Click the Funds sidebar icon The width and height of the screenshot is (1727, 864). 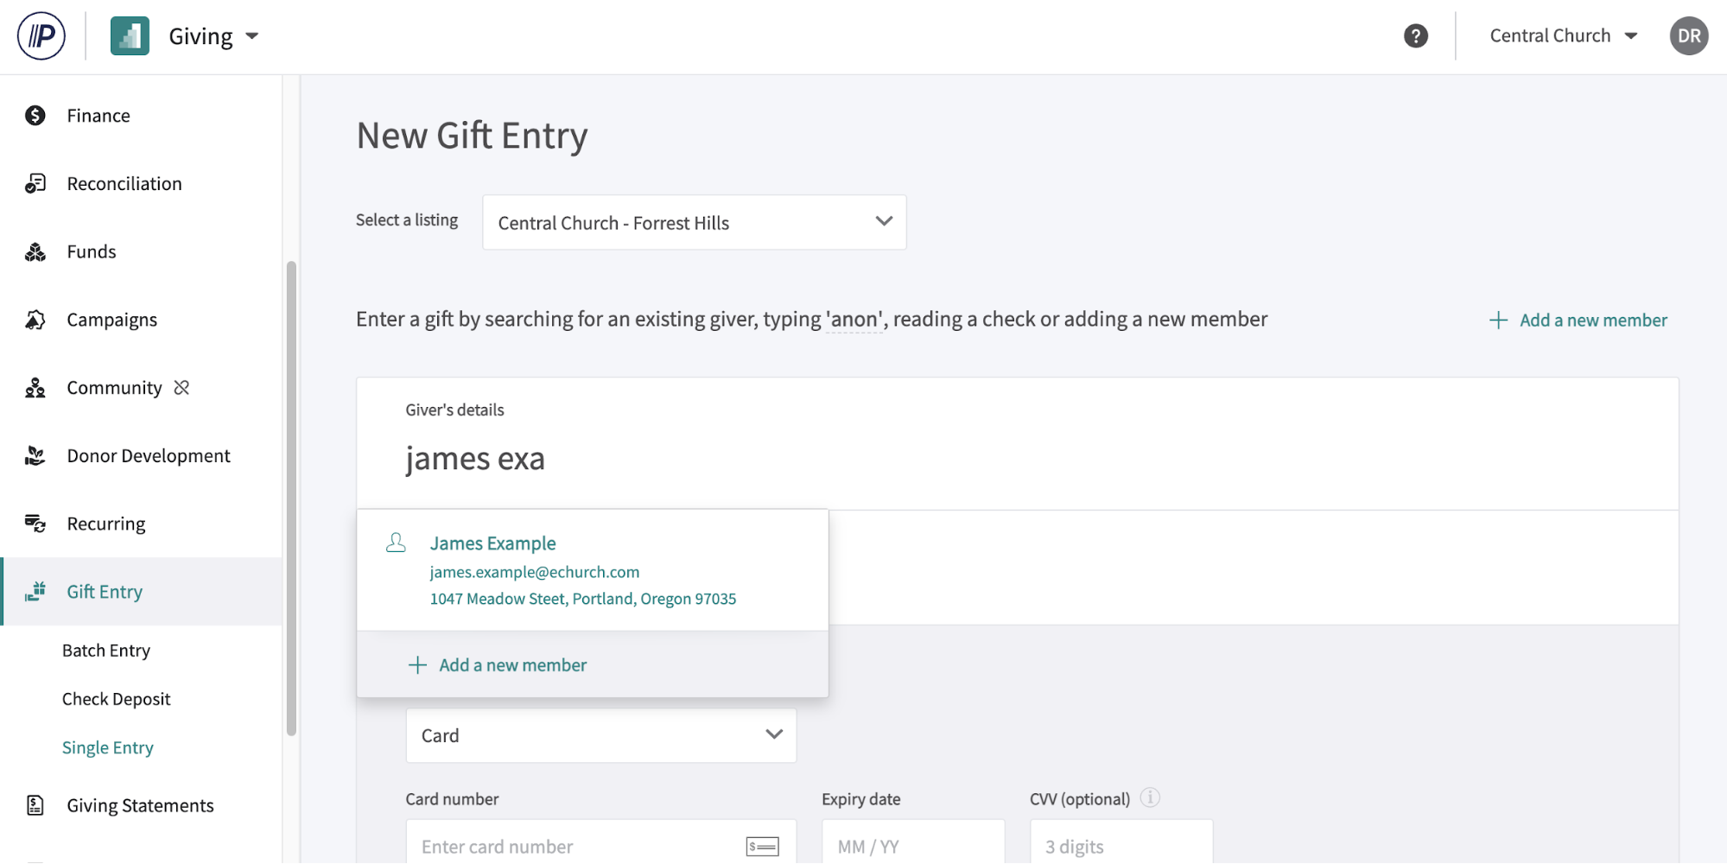coord(35,251)
